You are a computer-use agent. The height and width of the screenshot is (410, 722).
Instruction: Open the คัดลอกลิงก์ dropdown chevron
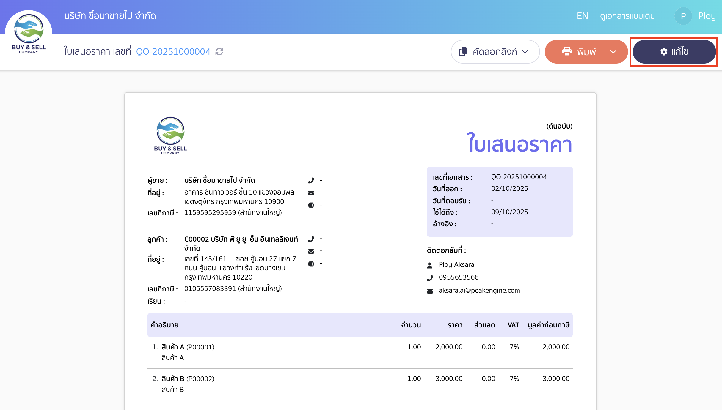(525, 52)
